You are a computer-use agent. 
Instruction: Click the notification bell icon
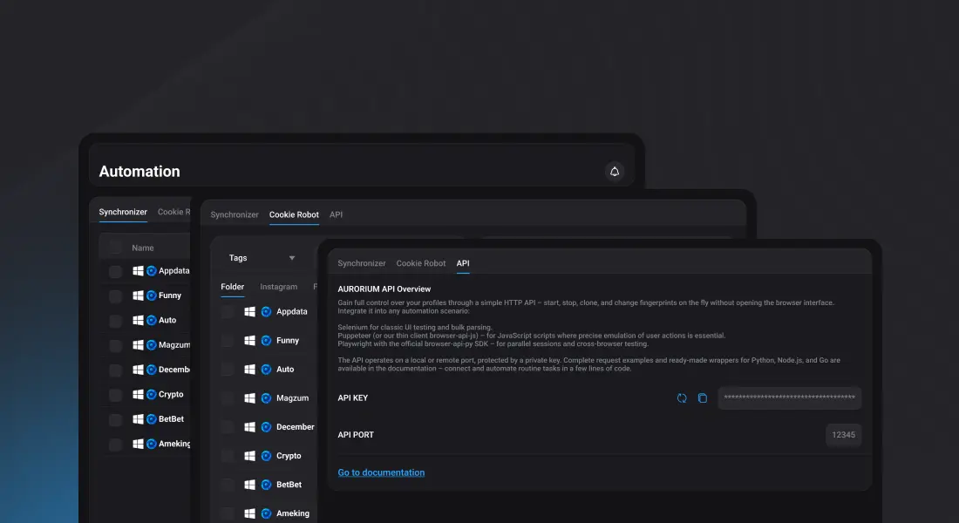615,172
